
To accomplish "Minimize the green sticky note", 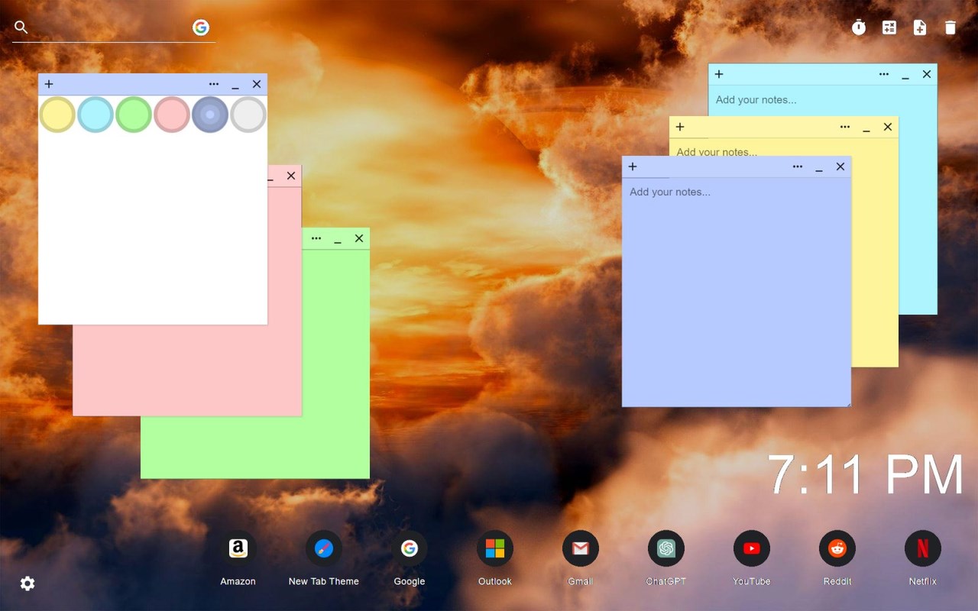I will [338, 240].
